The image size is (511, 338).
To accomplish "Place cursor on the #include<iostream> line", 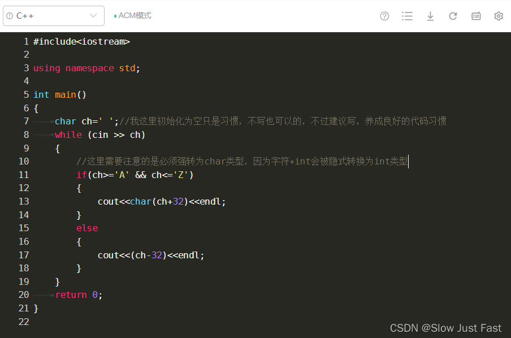I will pyautogui.click(x=81, y=41).
